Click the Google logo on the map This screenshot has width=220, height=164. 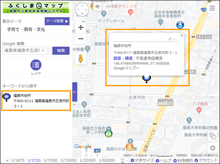[83, 147]
